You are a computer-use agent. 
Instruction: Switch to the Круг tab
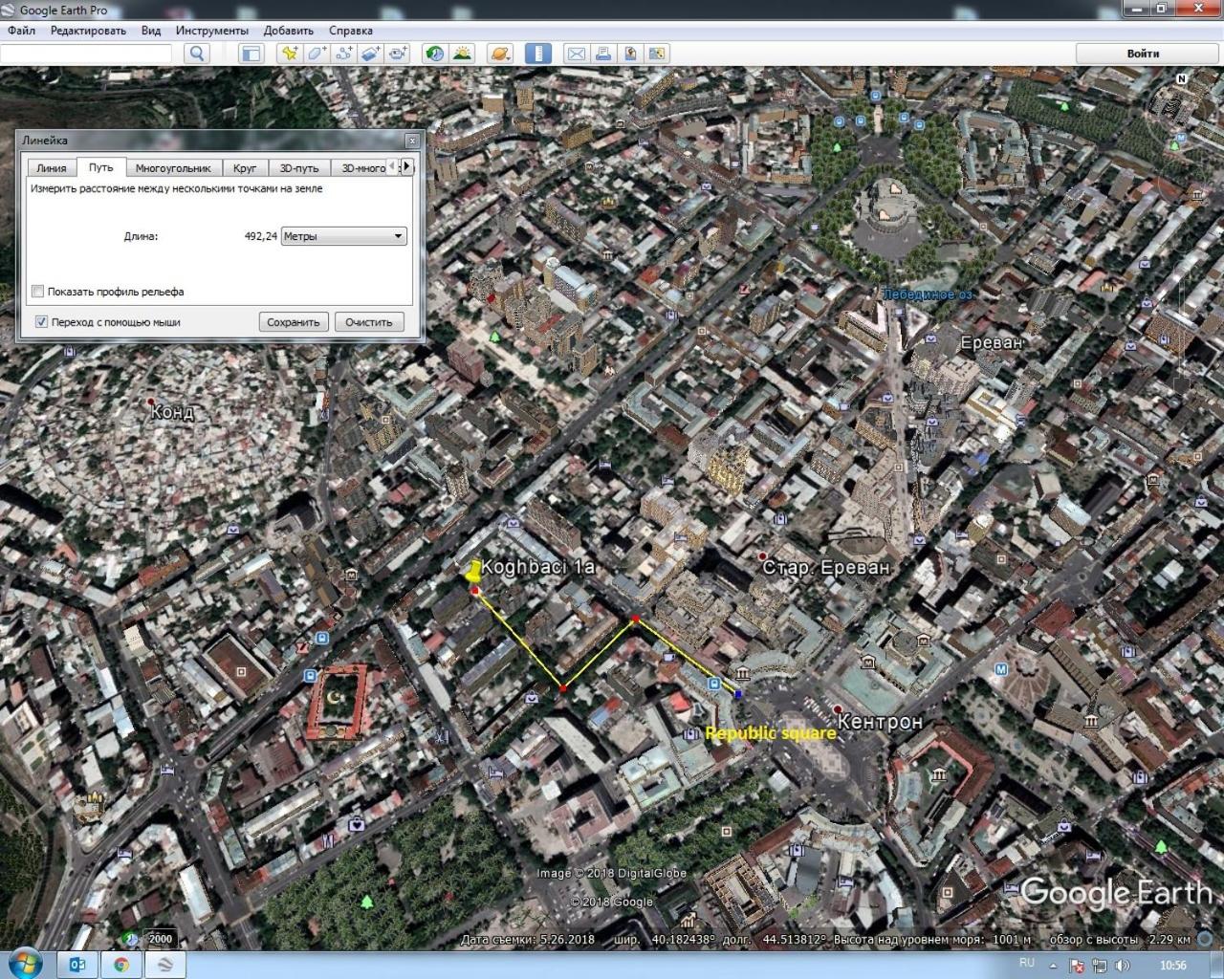coord(245,168)
